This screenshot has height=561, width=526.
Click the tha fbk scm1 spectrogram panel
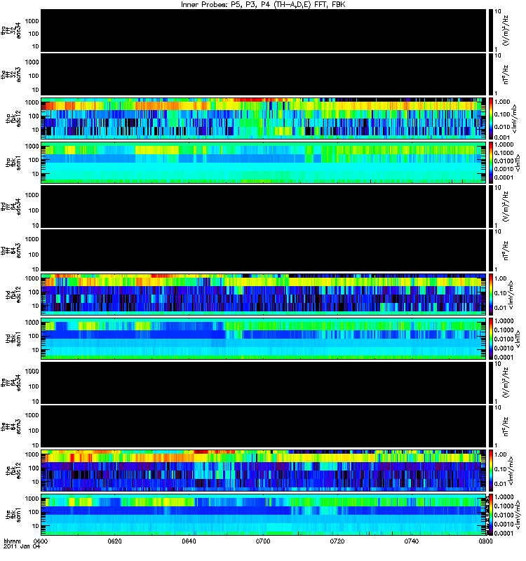click(x=264, y=163)
